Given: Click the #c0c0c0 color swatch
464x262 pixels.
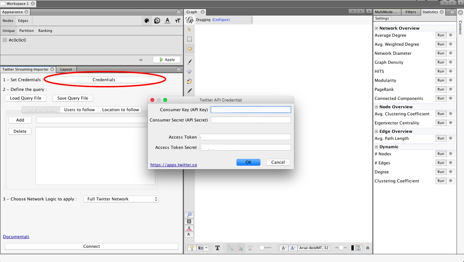Looking at the screenshot, I should click(5, 40).
